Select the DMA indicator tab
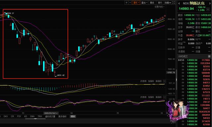 pyautogui.click(x=32, y=116)
